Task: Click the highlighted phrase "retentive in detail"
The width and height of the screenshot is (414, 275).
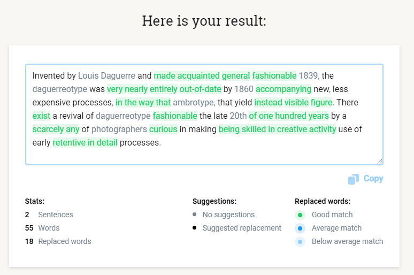Action: (85, 142)
